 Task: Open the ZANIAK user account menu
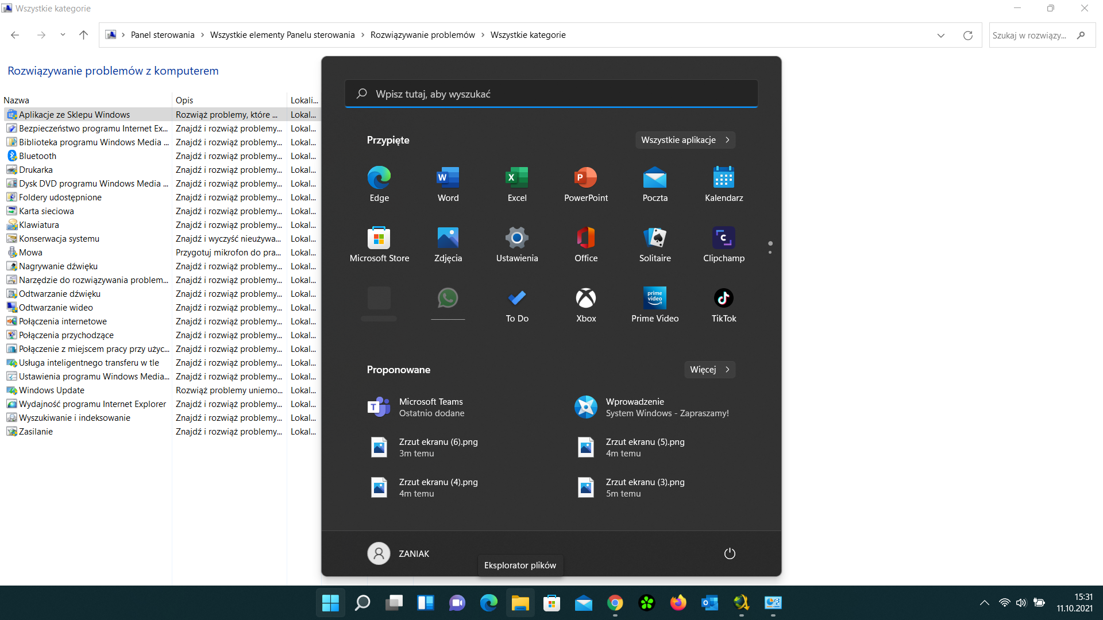pyautogui.click(x=399, y=553)
